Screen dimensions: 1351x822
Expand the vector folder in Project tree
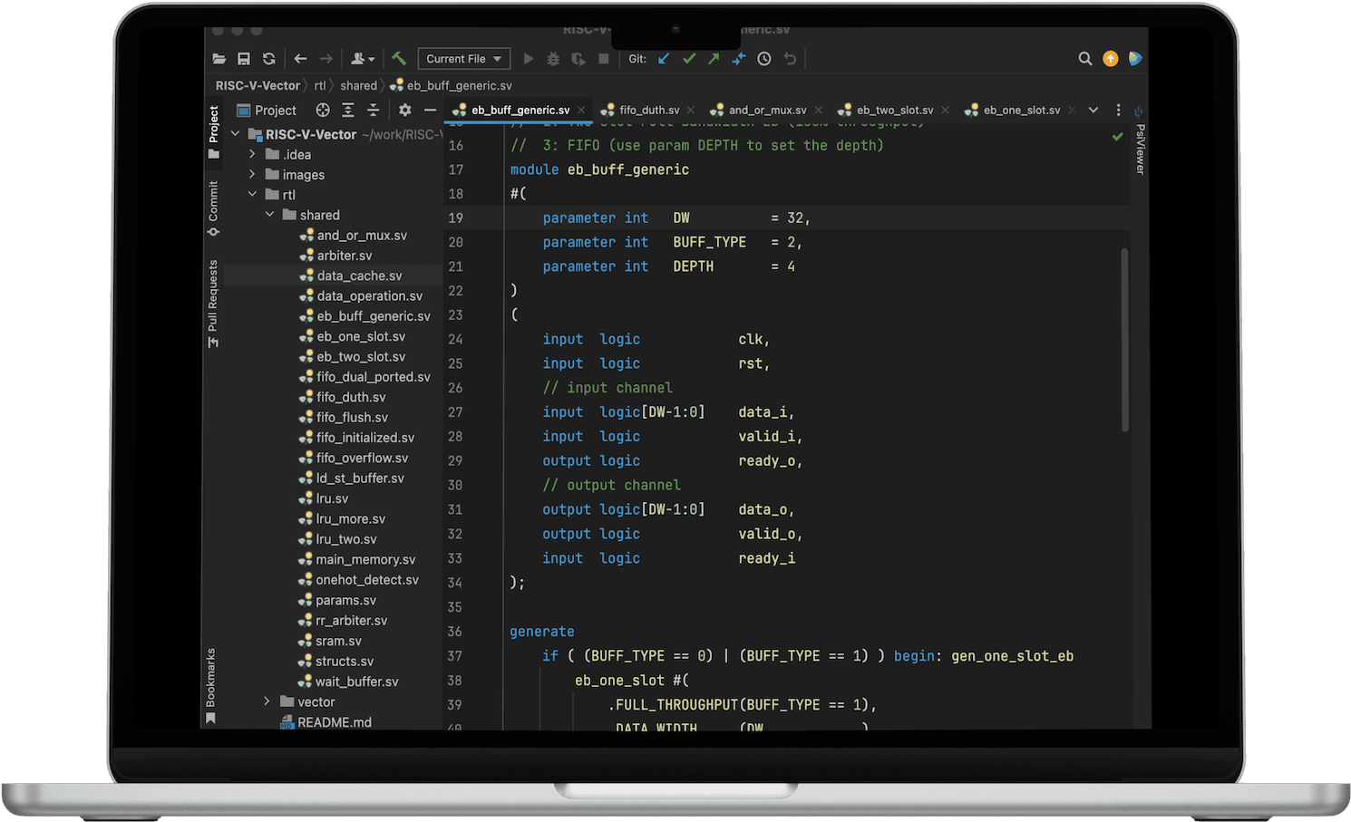point(265,701)
